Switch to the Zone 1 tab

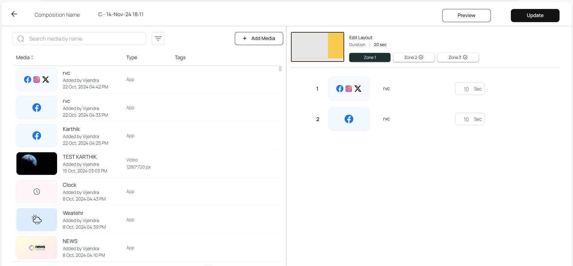click(370, 57)
